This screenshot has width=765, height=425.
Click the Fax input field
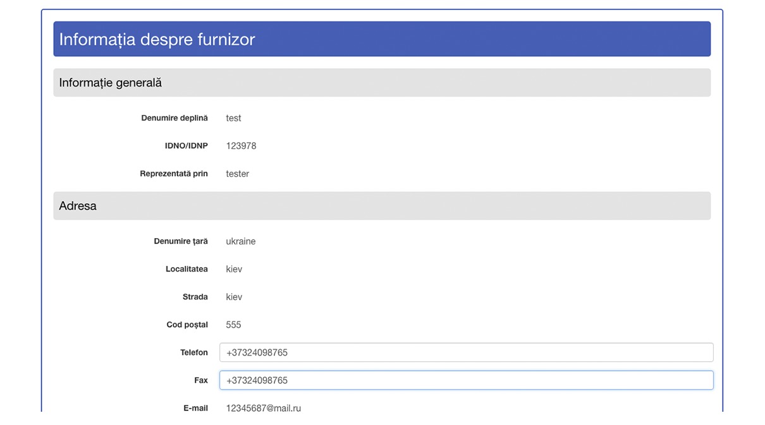(x=466, y=380)
